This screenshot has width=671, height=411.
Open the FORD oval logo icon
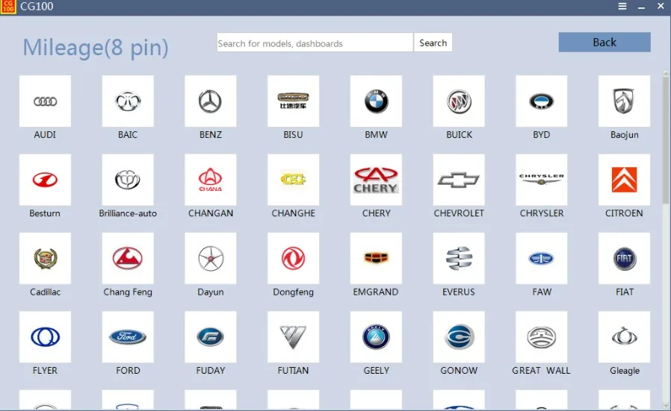[x=128, y=336]
